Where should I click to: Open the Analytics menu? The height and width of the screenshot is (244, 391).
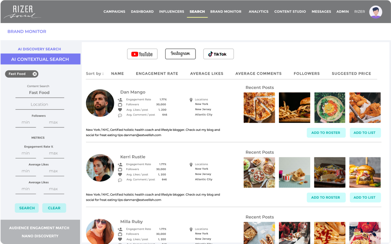(x=259, y=11)
